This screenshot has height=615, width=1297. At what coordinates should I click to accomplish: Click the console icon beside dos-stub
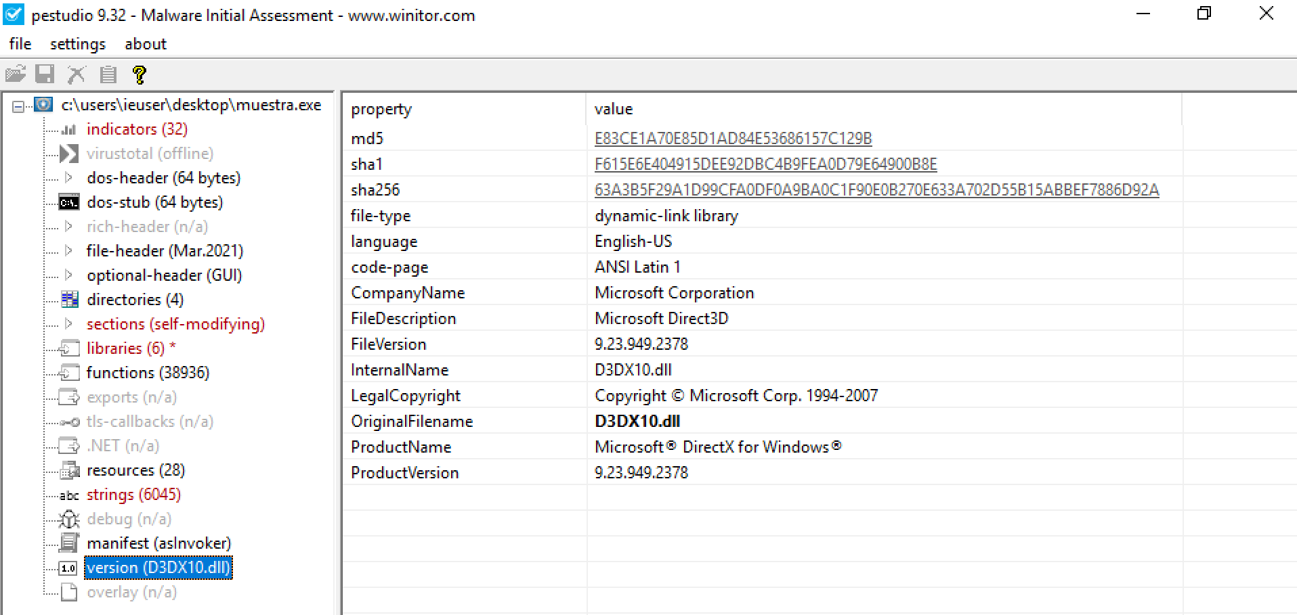69,202
